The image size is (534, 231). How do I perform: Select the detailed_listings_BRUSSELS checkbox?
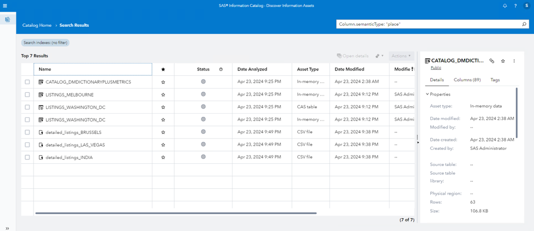click(x=27, y=132)
